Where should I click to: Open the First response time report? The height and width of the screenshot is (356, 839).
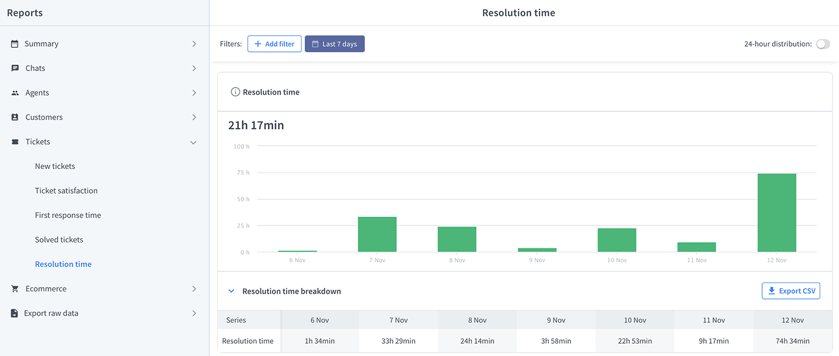68,215
